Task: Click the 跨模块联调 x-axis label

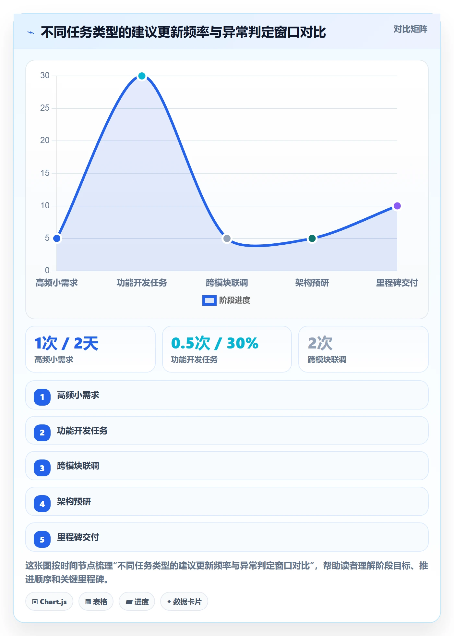Action: (227, 283)
